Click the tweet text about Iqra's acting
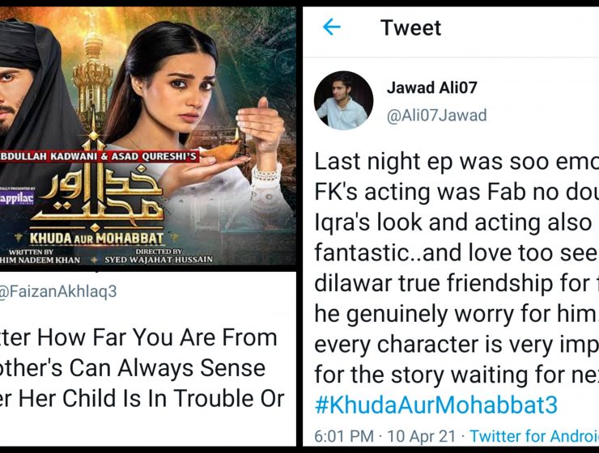 tap(457, 222)
